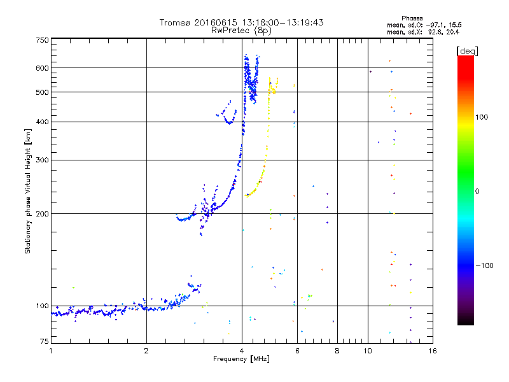Image resolution: width=509 pixels, height=382 pixels.
Task: Click the rainbow phase colorbar
Action: 466,190
